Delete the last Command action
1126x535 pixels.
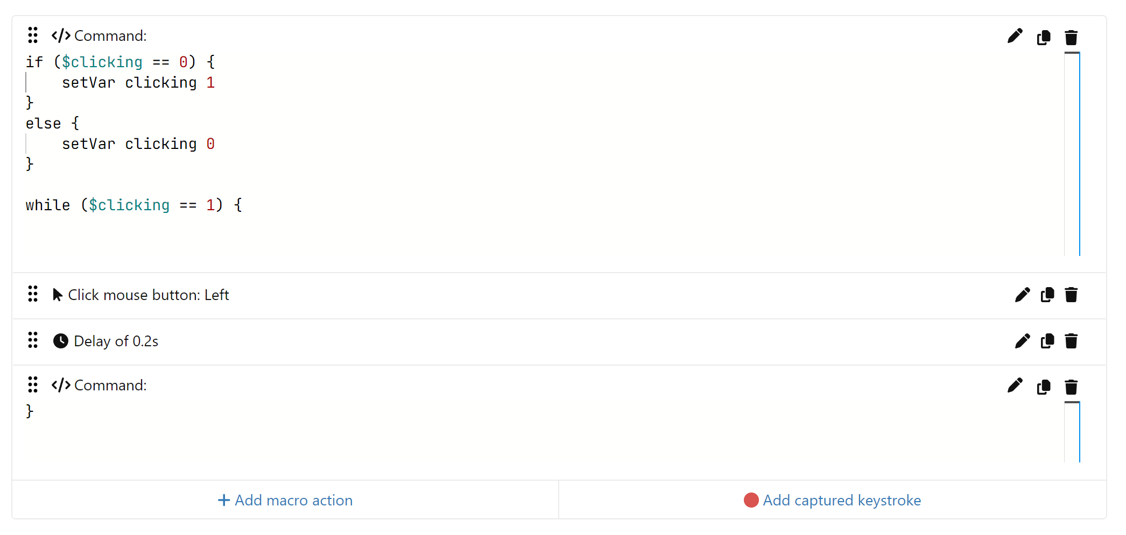pyautogui.click(x=1071, y=387)
